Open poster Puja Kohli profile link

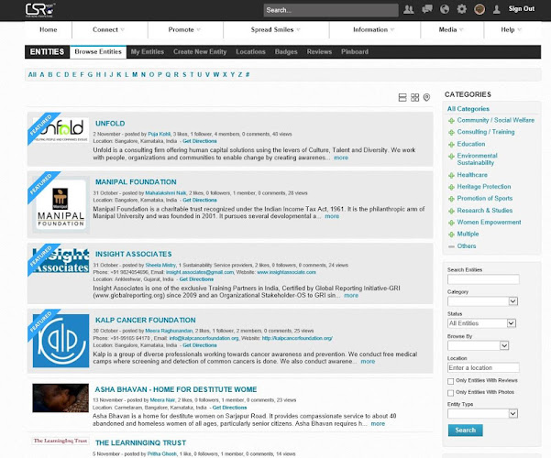click(x=159, y=134)
